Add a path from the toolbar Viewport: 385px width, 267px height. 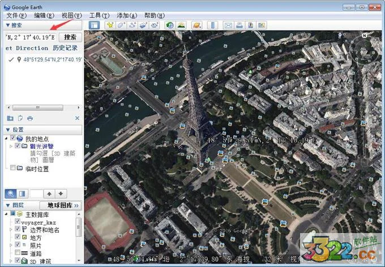tap(132, 25)
